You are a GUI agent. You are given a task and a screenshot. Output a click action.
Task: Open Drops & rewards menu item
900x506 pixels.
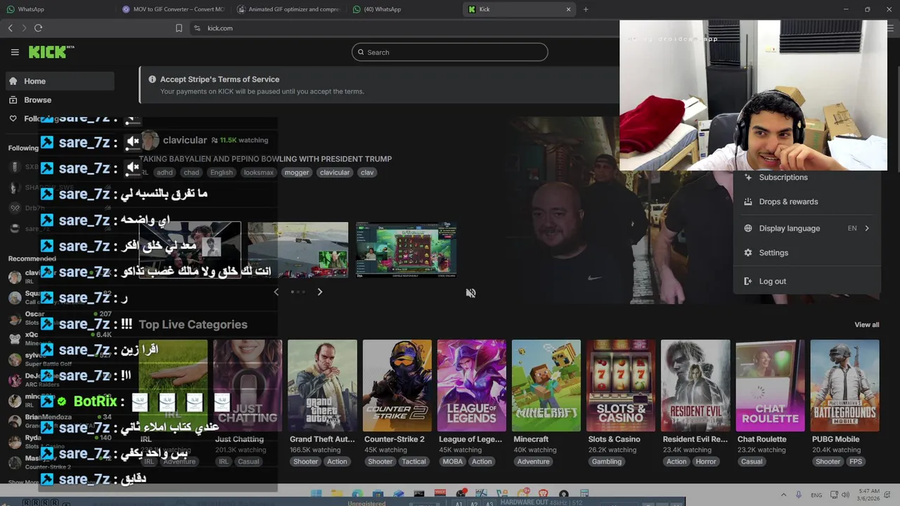click(806, 202)
